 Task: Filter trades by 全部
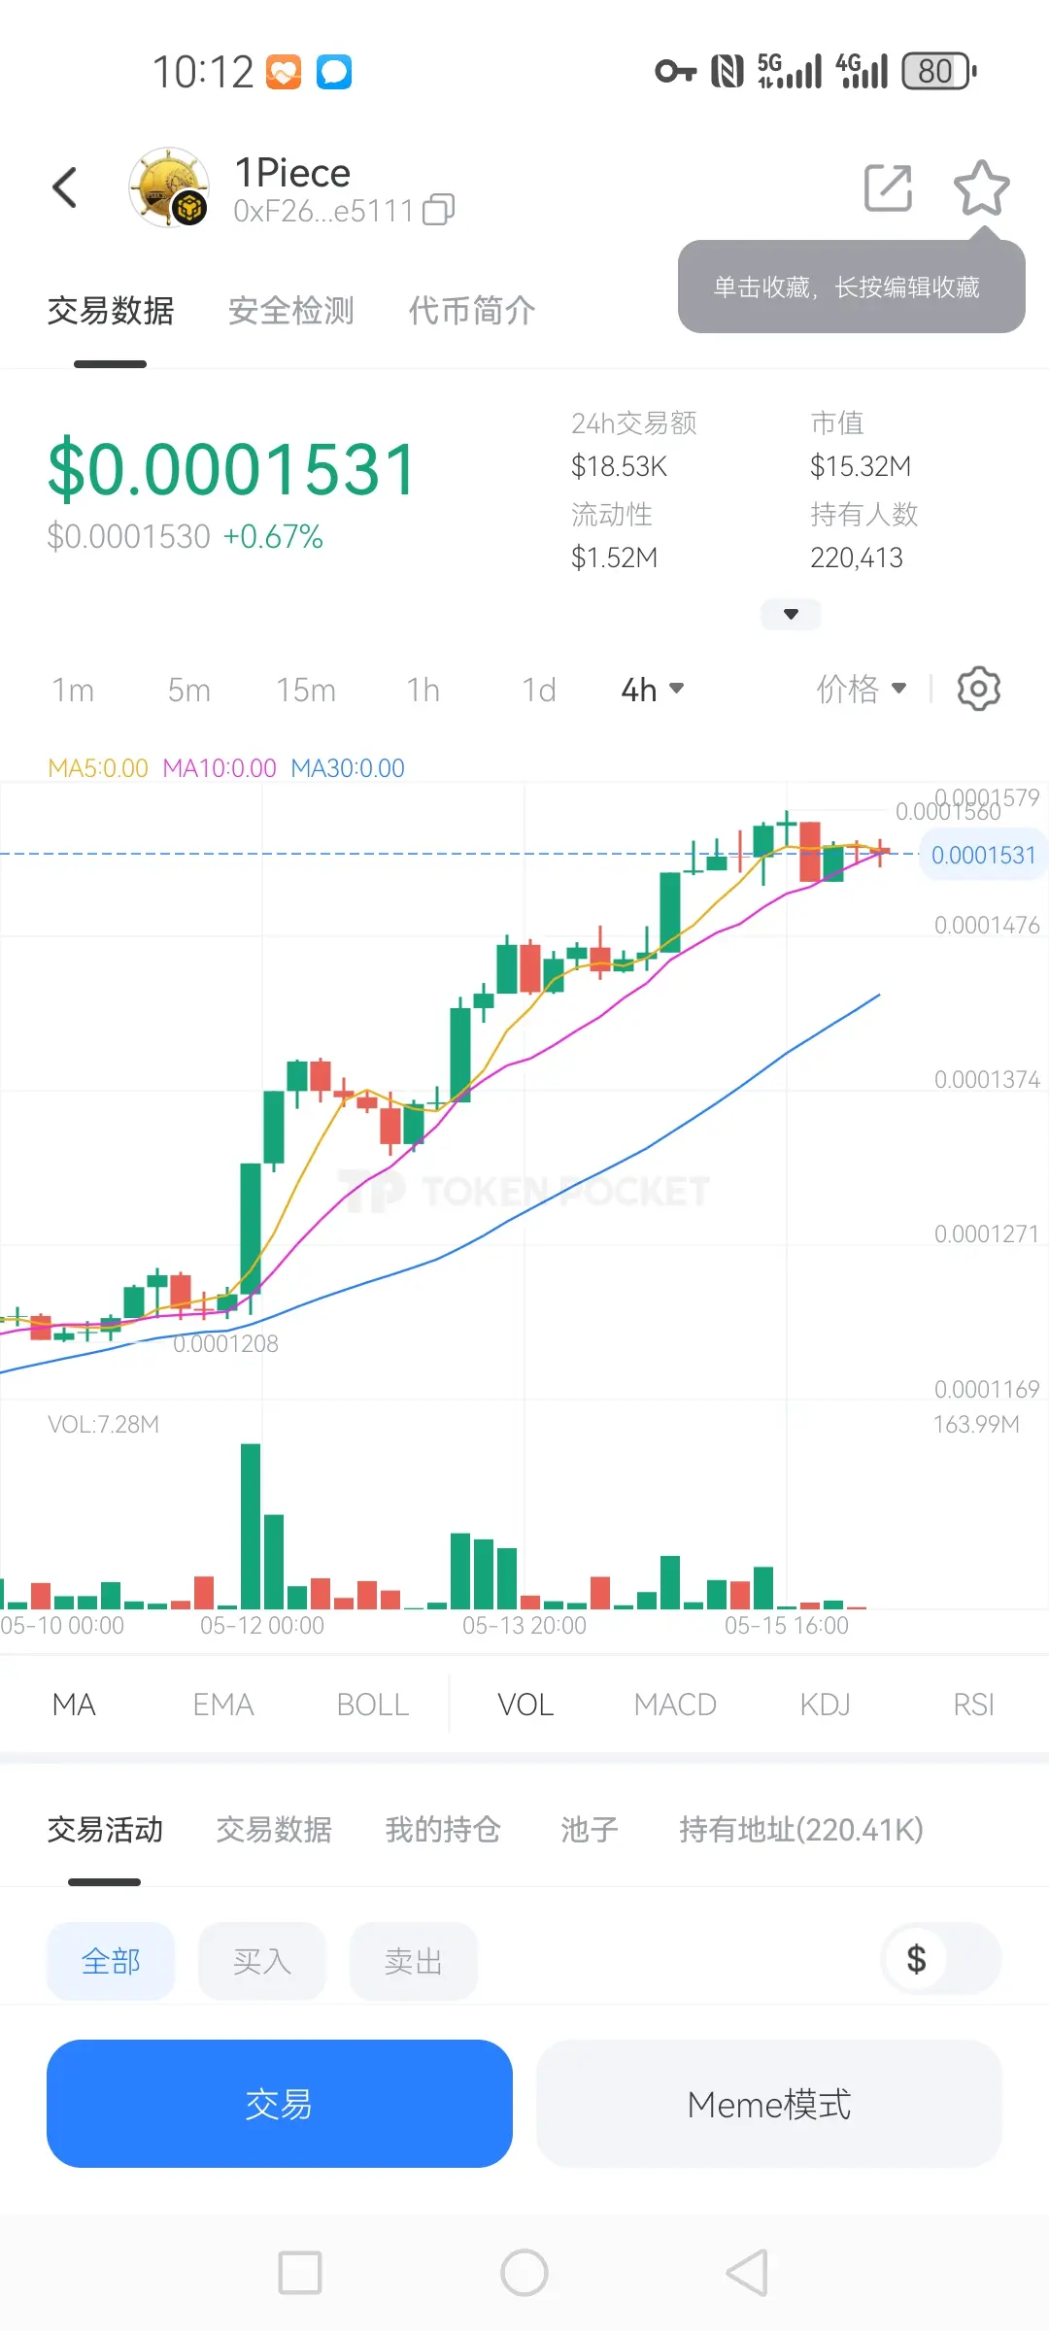click(x=111, y=1961)
